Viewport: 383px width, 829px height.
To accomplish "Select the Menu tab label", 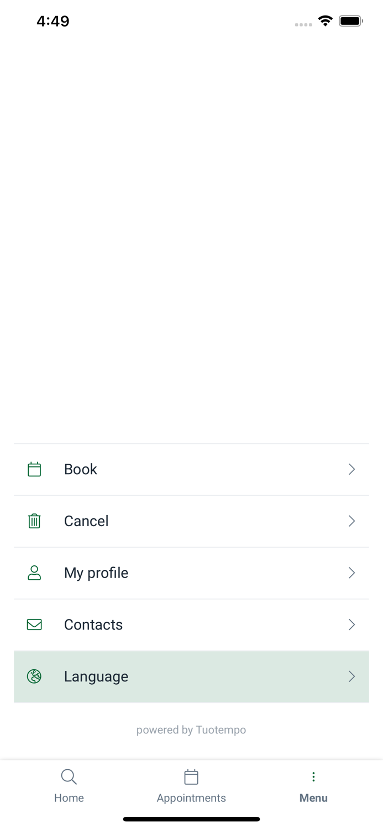I will point(313,798).
